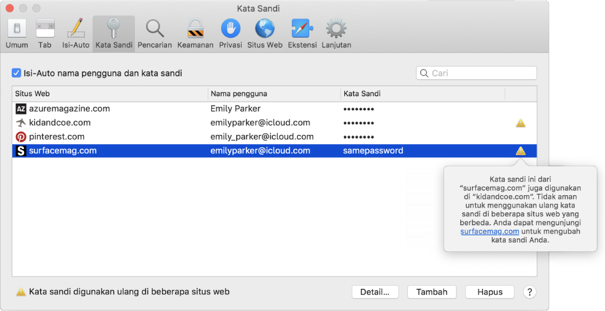Click warning icon on kidandcoe.com row
The image size is (605, 311).
[x=521, y=123]
